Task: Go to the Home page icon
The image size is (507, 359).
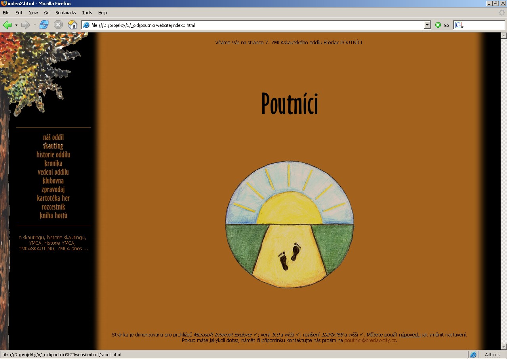Action: click(x=72, y=25)
